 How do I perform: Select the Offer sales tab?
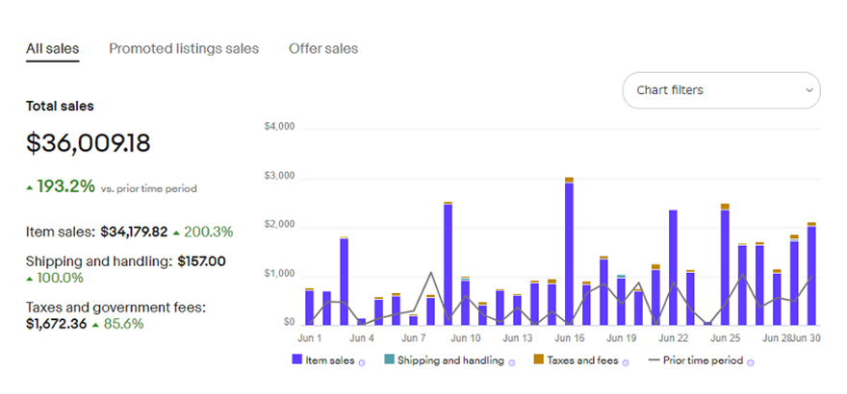[322, 48]
